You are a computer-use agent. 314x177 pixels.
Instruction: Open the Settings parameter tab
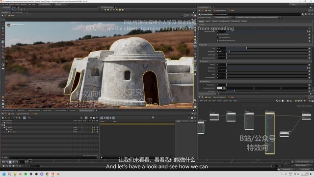[x=244, y=21]
